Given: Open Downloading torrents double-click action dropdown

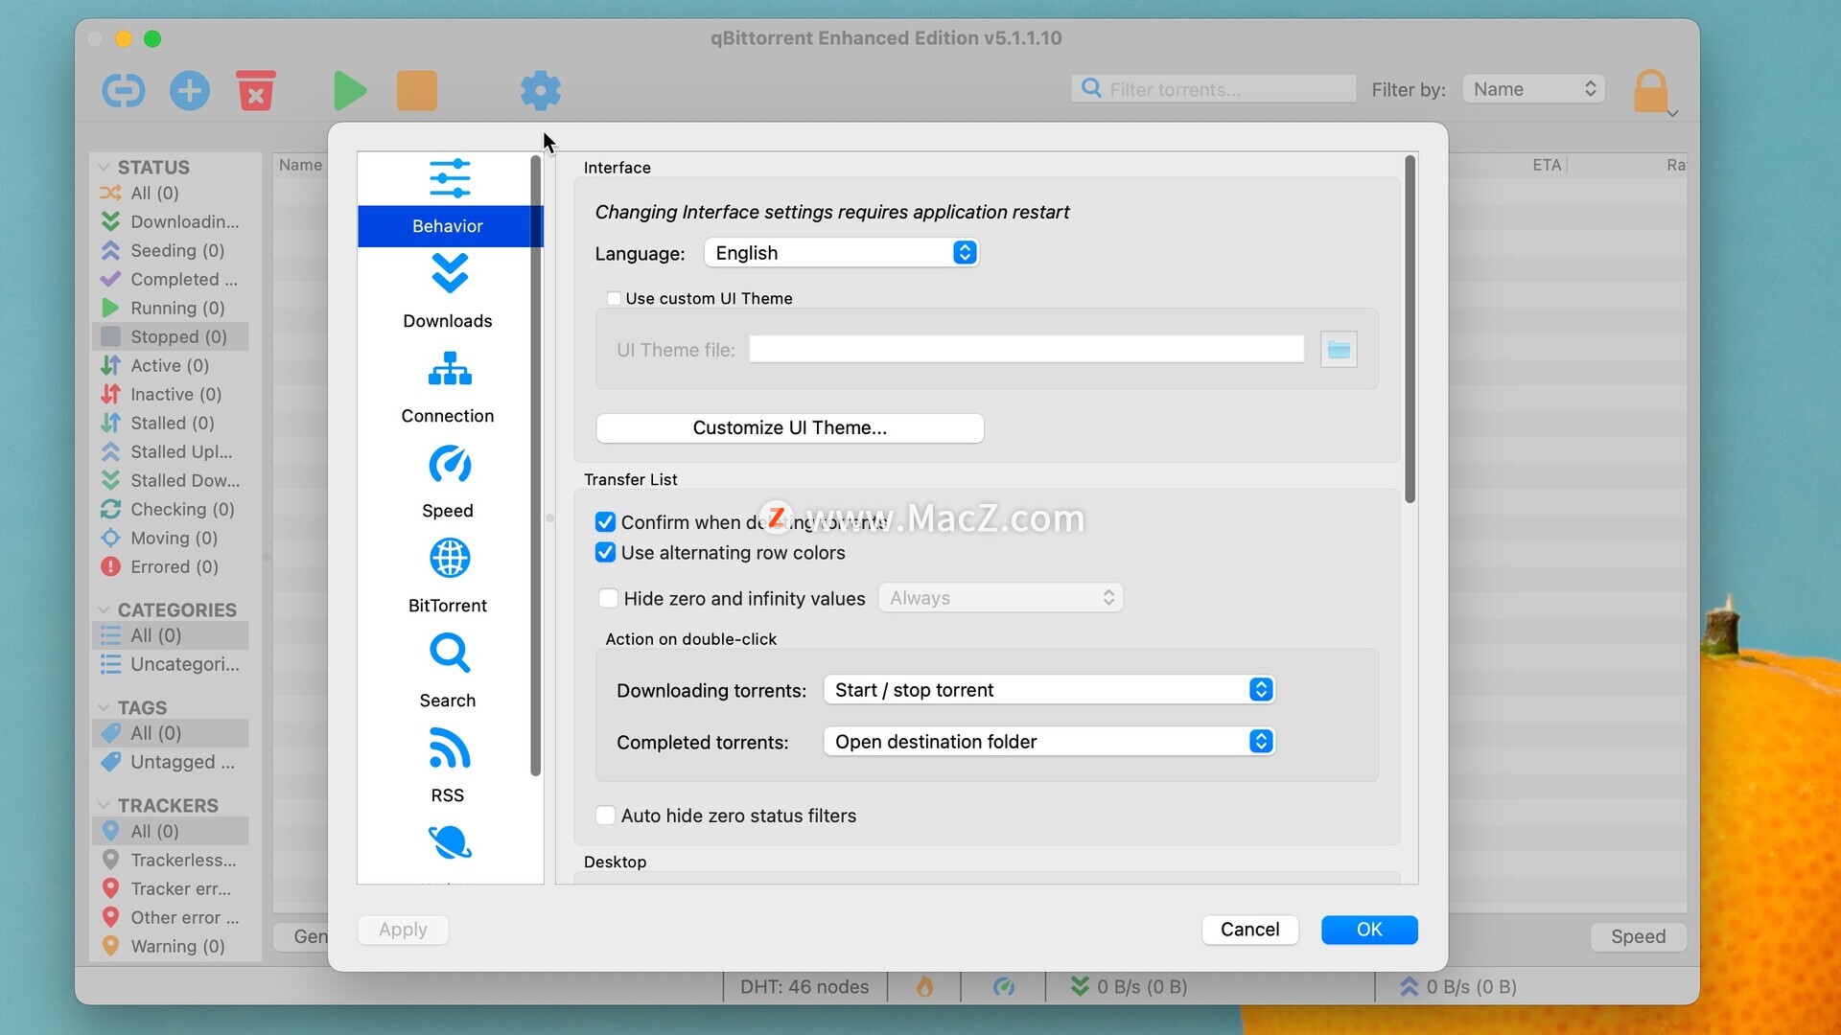Looking at the screenshot, I should point(1049,690).
